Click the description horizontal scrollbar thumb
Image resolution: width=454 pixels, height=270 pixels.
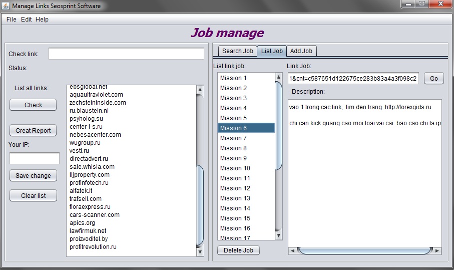point(365,251)
